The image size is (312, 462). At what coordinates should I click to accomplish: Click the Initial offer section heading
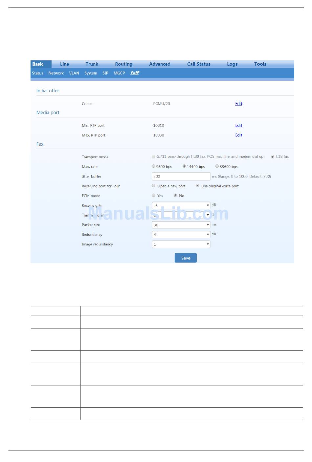48,91
